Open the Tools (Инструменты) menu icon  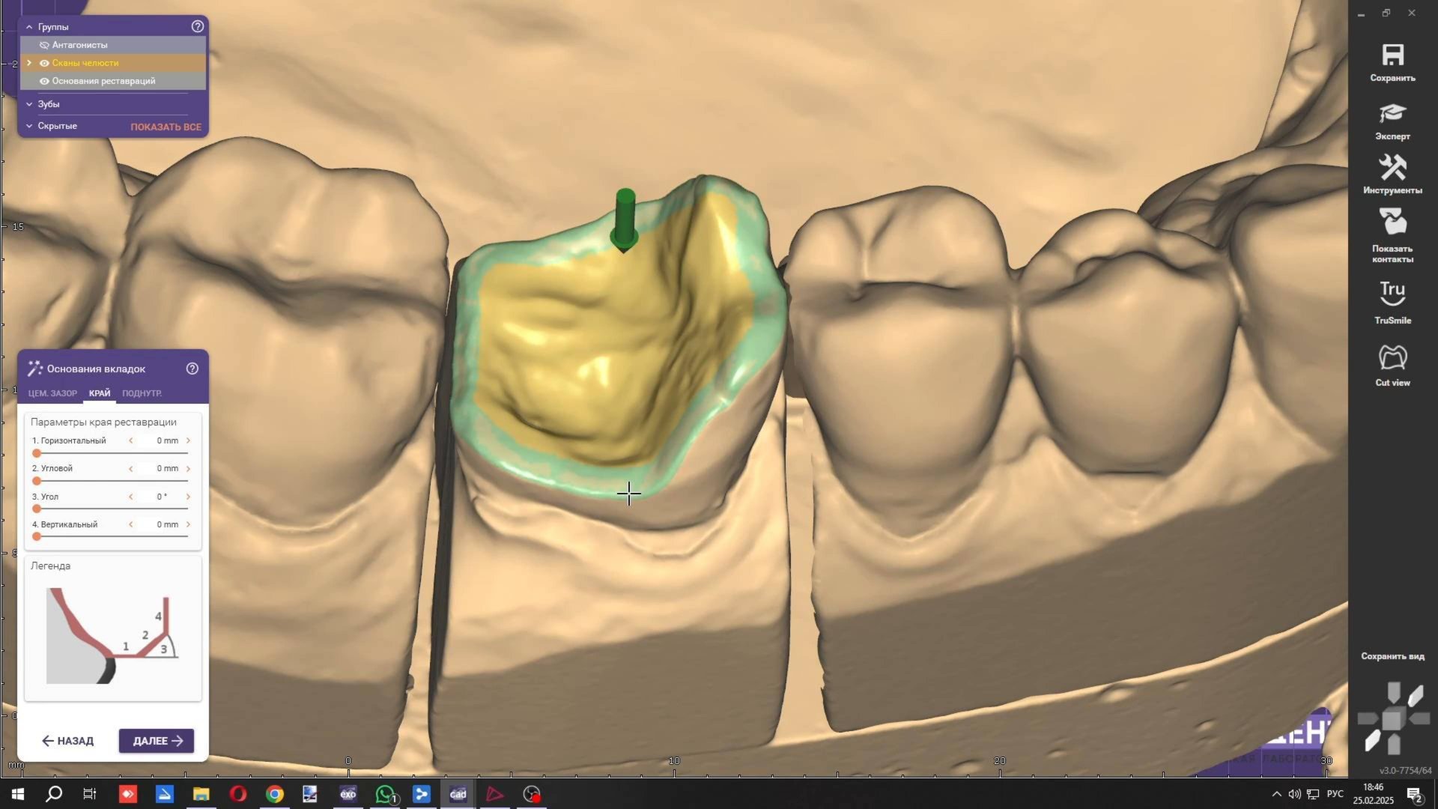(x=1392, y=168)
